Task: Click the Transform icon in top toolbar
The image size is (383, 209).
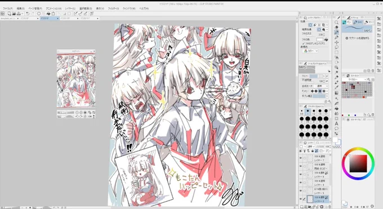Action: point(54,14)
